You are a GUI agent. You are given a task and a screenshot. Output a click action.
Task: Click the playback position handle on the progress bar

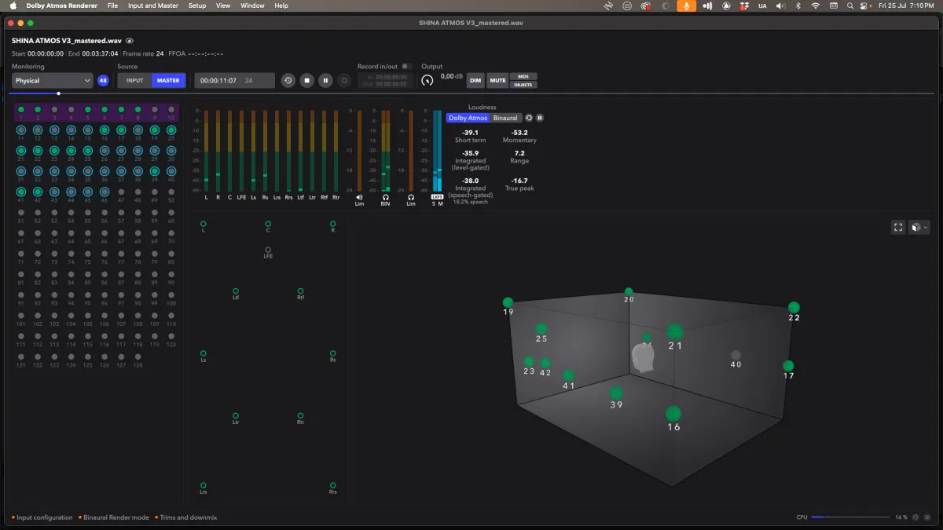[59, 93]
